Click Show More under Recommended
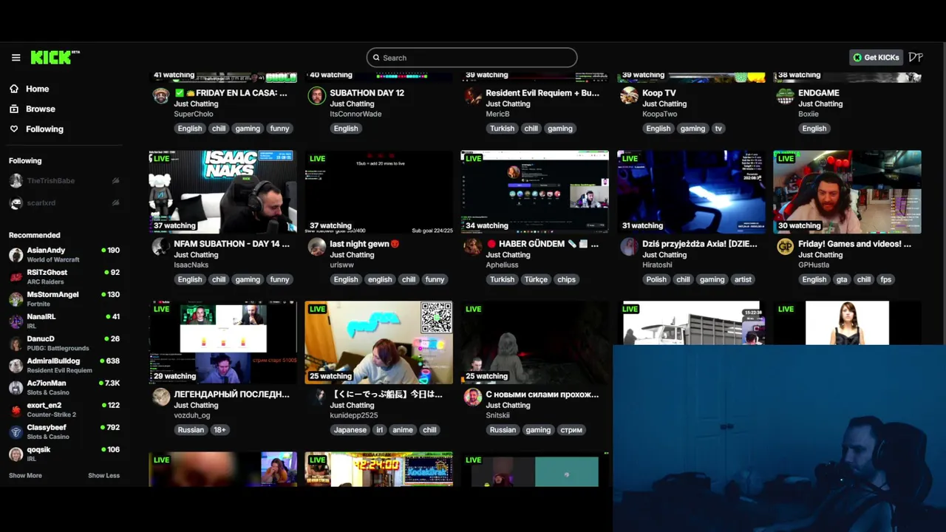 pos(25,475)
